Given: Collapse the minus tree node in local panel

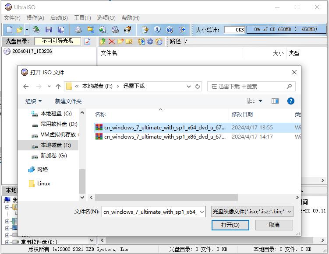Looking at the screenshot, I should [x=7, y=207].
